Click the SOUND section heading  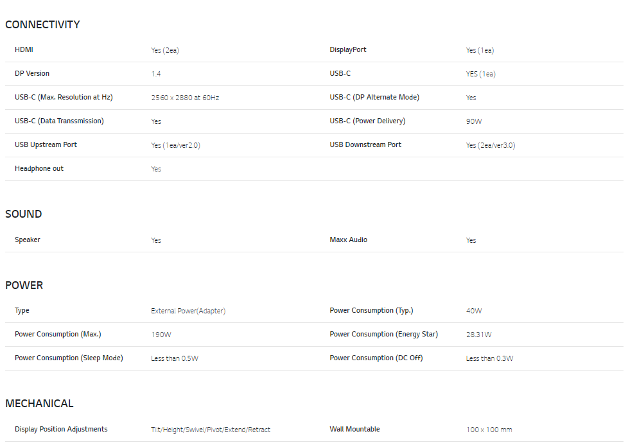(24, 214)
